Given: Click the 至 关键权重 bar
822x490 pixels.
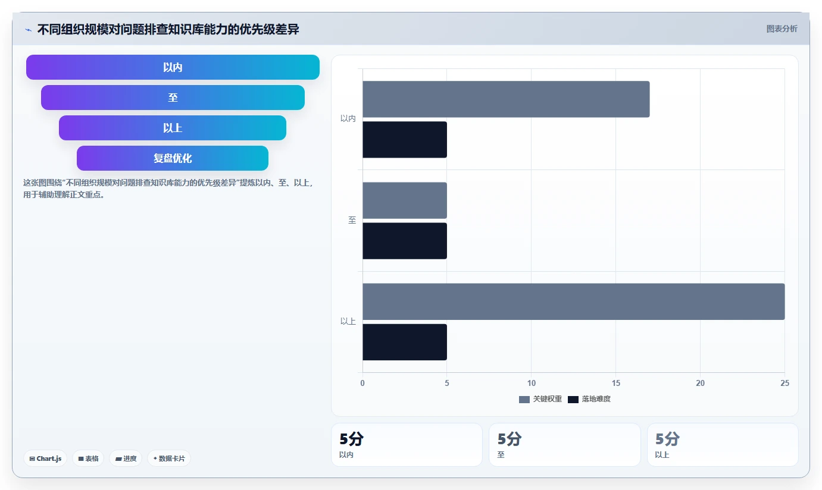Looking at the screenshot, I should click(405, 200).
